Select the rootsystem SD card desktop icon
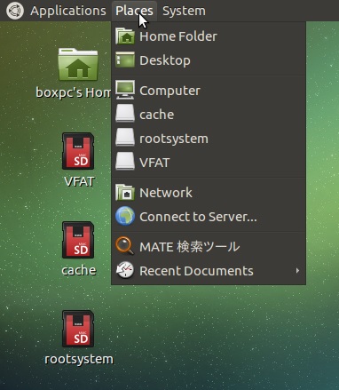The height and width of the screenshot is (390, 339). pyautogui.click(x=78, y=329)
